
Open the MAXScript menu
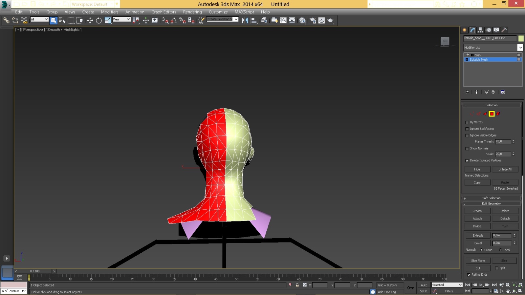coord(244,12)
